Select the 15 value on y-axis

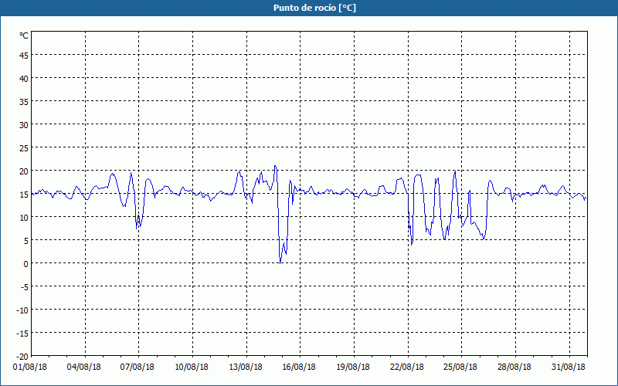click(x=24, y=195)
